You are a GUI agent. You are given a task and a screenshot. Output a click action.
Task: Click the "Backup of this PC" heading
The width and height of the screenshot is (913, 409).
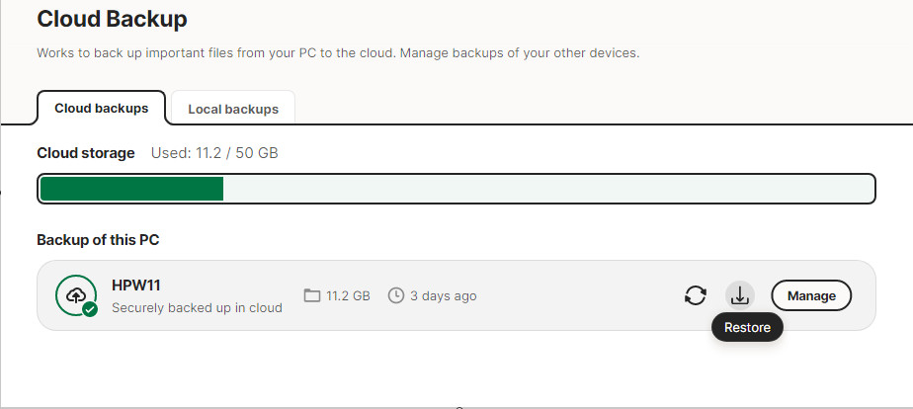[98, 240]
